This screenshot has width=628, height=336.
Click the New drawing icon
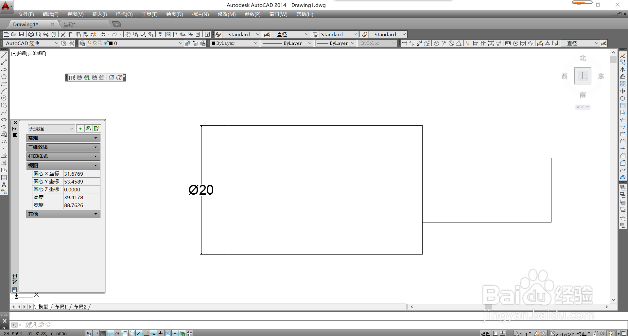coord(7,34)
